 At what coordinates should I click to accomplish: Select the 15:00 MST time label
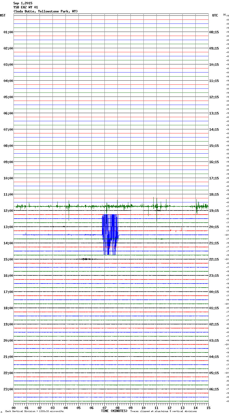(x=8, y=259)
